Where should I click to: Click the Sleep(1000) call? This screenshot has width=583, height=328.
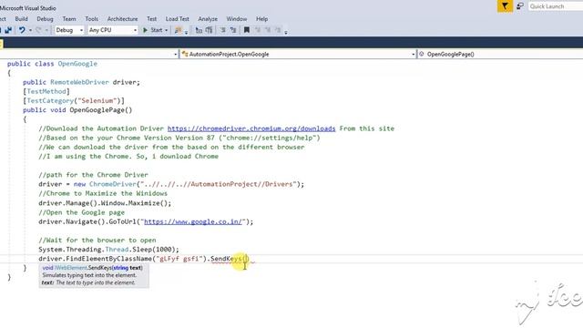click(154, 250)
